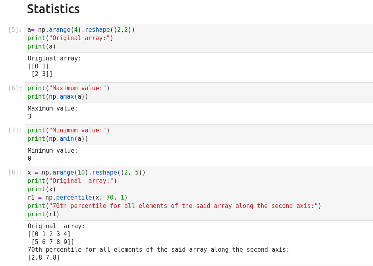Click the Minimum value output text

(53, 151)
